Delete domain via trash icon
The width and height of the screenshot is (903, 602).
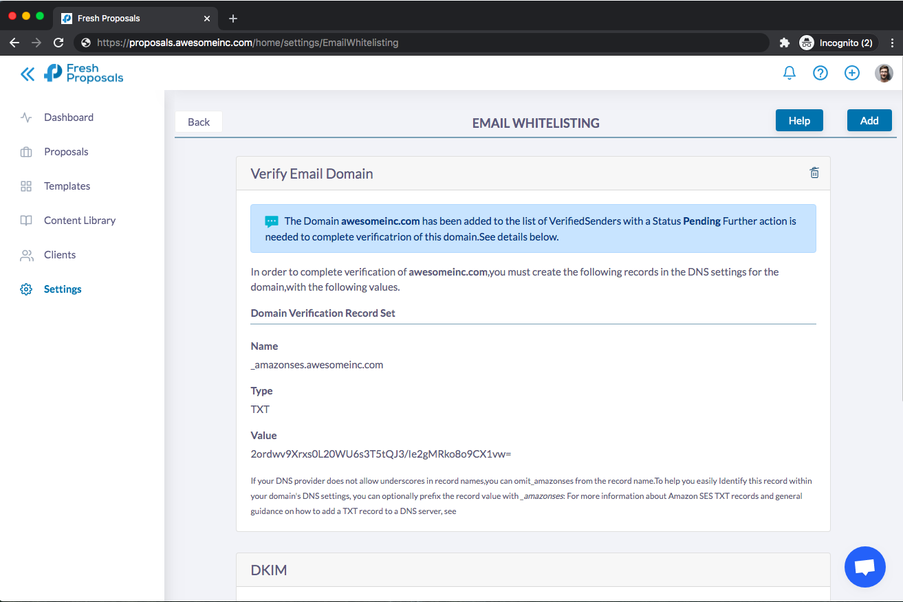coord(814,173)
